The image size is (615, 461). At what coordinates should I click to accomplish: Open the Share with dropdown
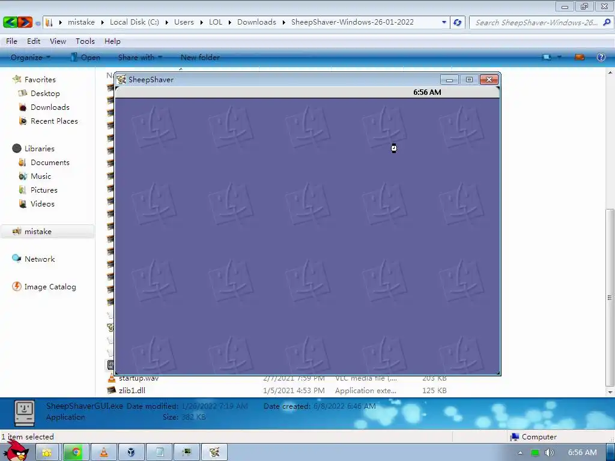[140, 57]
